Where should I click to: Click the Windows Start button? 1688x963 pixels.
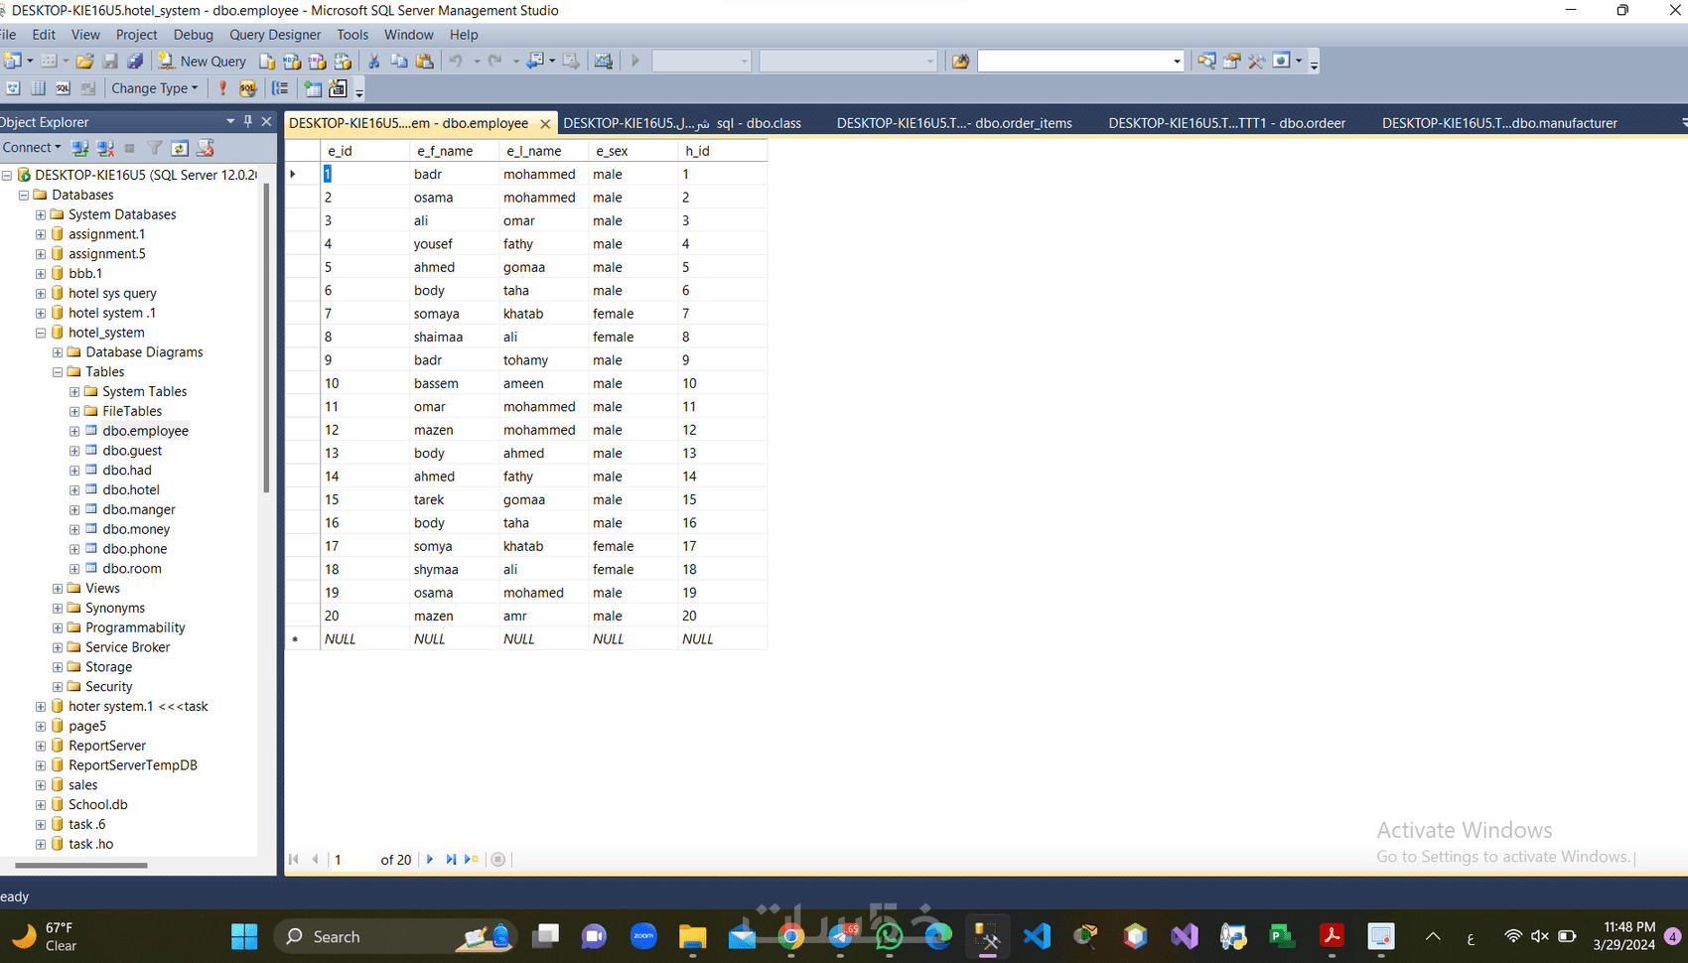click(x=244, y=936)
